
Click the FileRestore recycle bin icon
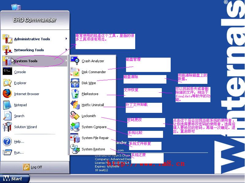(x=75, y=94)
